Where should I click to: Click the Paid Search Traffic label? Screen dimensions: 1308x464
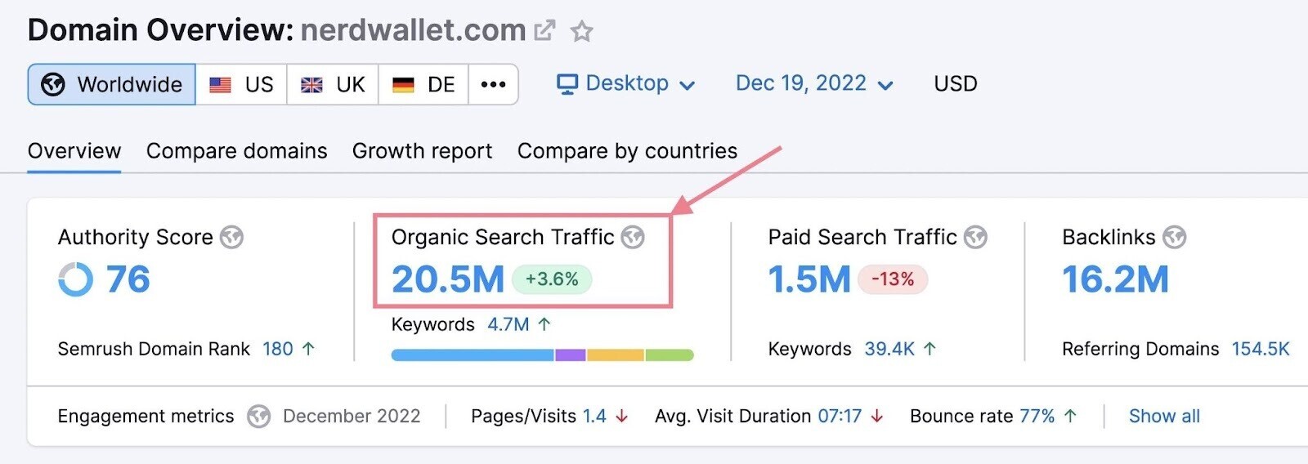(862, 238)
